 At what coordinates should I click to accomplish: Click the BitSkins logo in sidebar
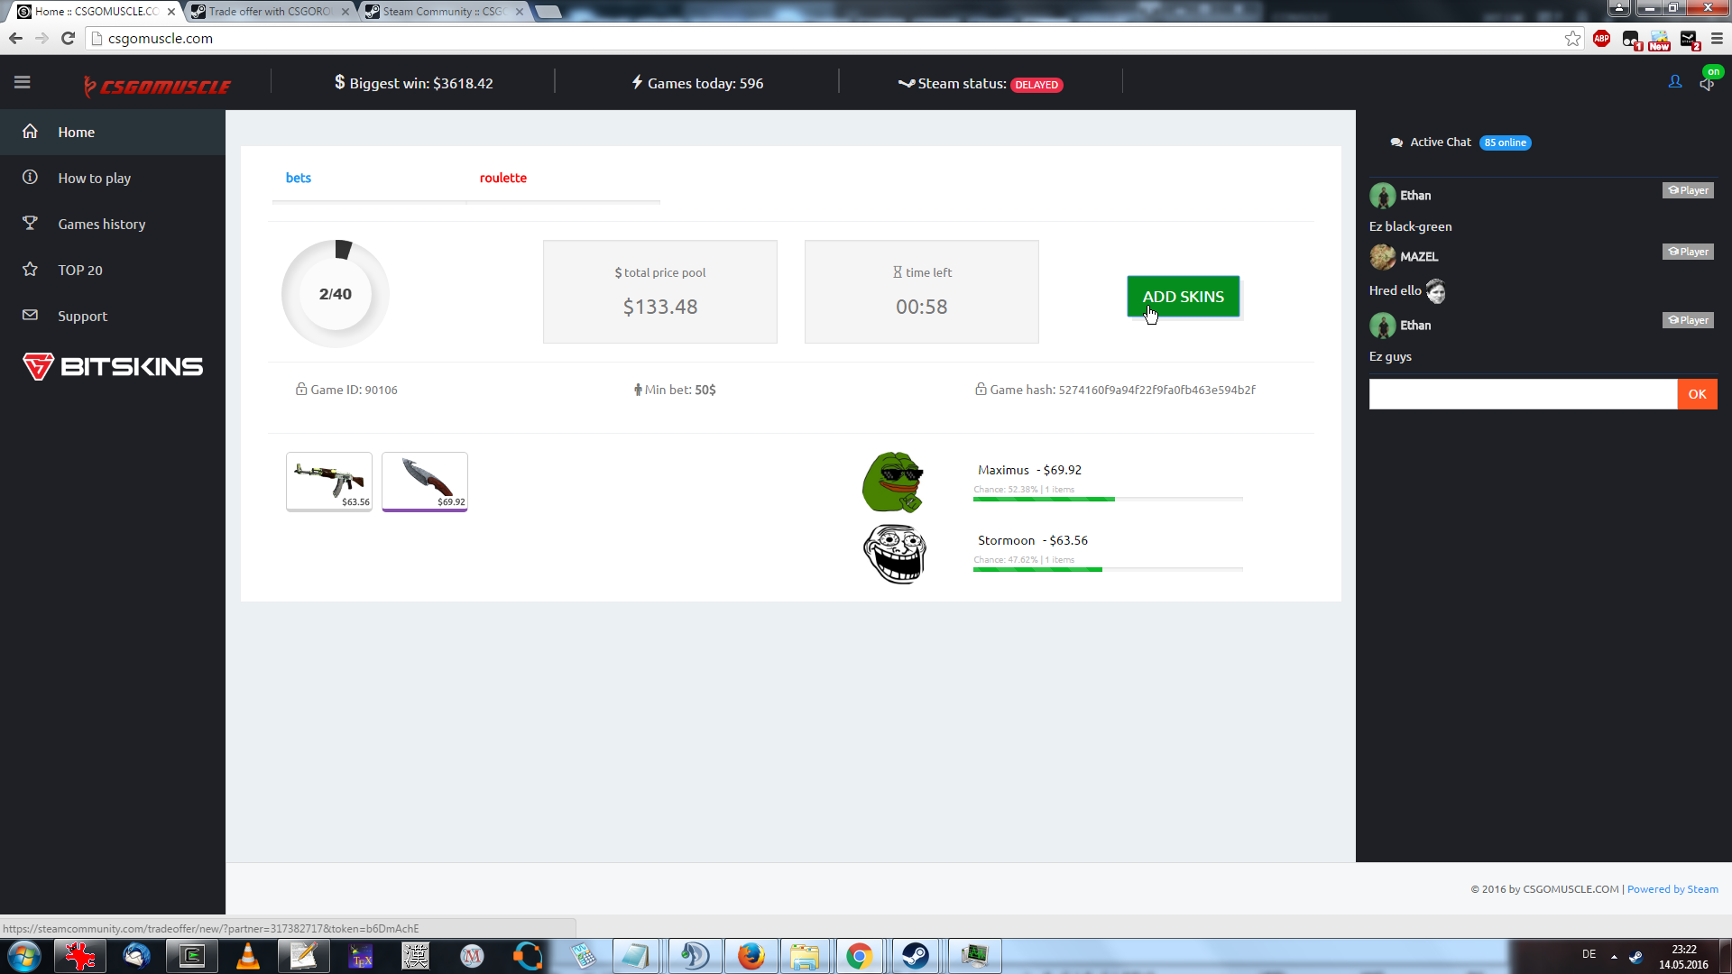point(113,366)
